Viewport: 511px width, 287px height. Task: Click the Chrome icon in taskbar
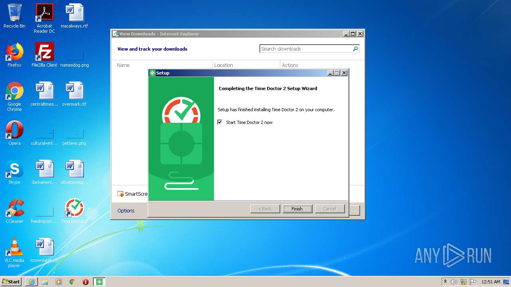pos(72,282)
